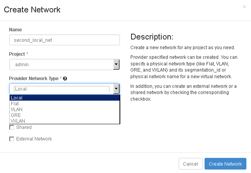Open the Project dropdown arrow
Image resolution: width=251 pixels, height=173 pixels.
coord(116,65)
